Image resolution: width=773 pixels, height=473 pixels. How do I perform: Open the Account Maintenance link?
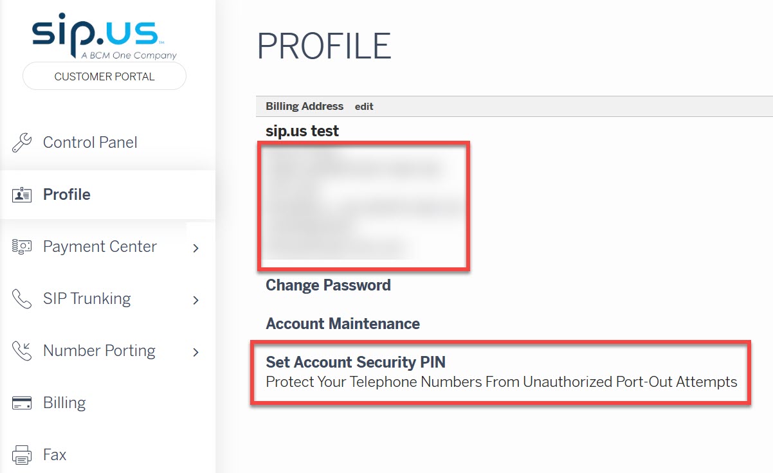click(x=343, y=324)
